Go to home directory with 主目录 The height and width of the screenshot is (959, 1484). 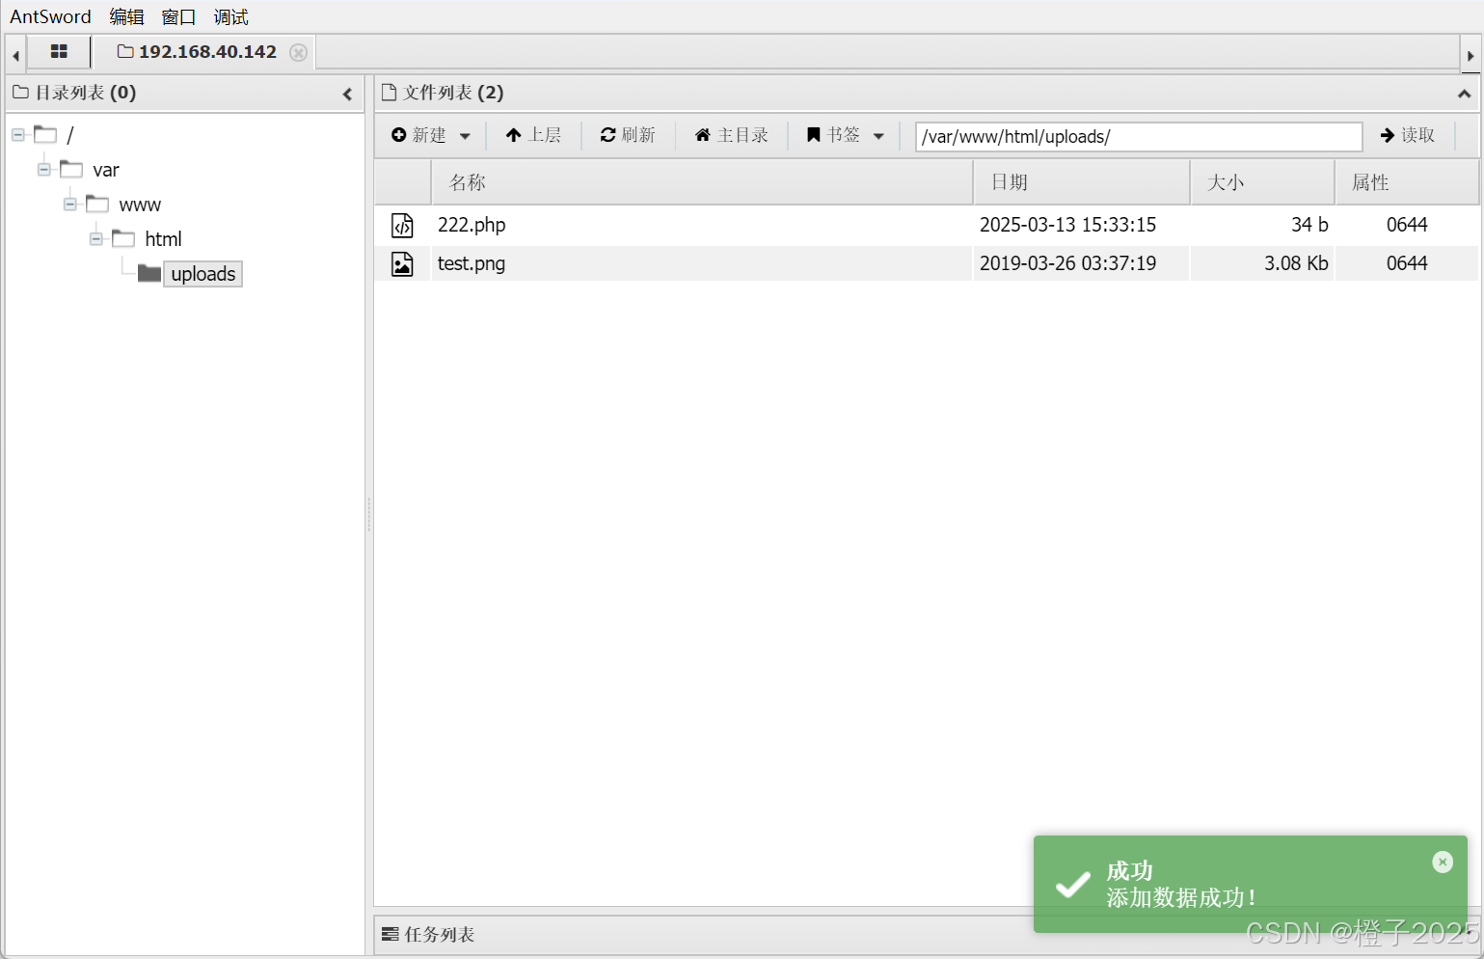(x=732, y=135)
